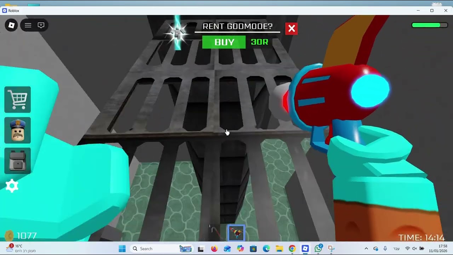The height and width of the screenshot is (255, 453).
Task: Click the coin balance 1077
Action: coord(27,236)
